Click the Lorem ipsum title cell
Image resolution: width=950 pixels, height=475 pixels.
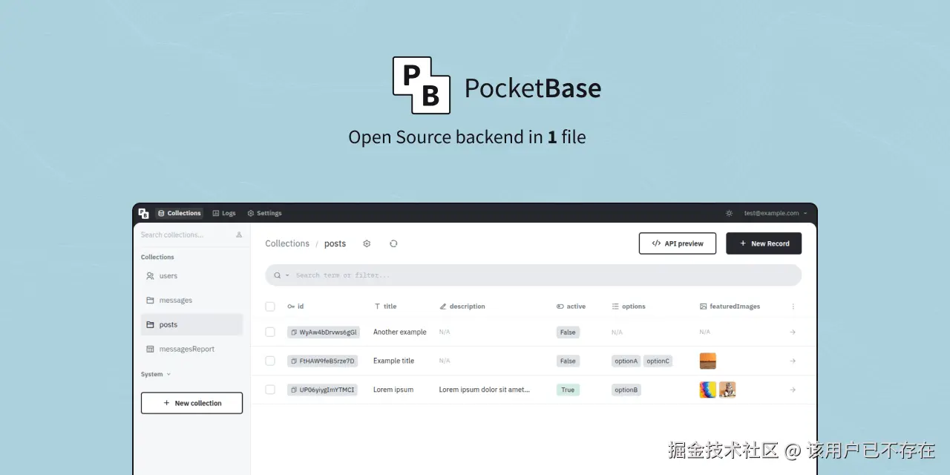393,390
